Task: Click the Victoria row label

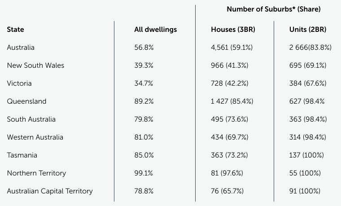Action: [19, 83]
